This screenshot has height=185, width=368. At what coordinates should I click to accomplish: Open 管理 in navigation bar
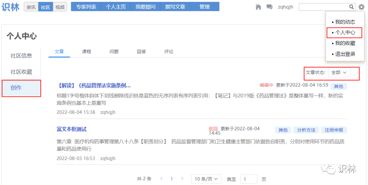(x=205, y=7)
